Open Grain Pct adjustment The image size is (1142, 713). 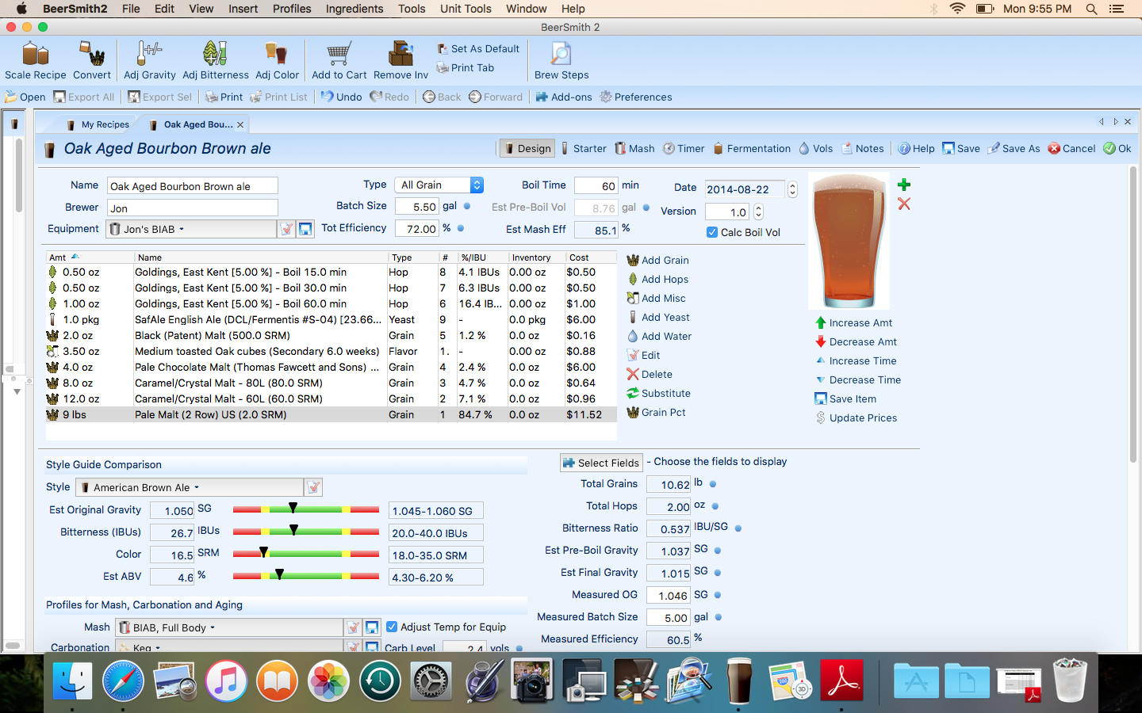coord(656,412)
